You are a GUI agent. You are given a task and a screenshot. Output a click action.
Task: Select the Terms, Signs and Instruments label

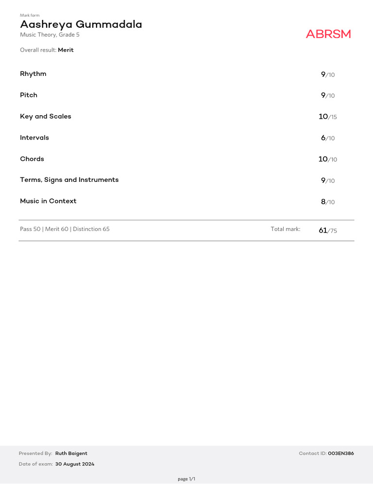point(69,180)
